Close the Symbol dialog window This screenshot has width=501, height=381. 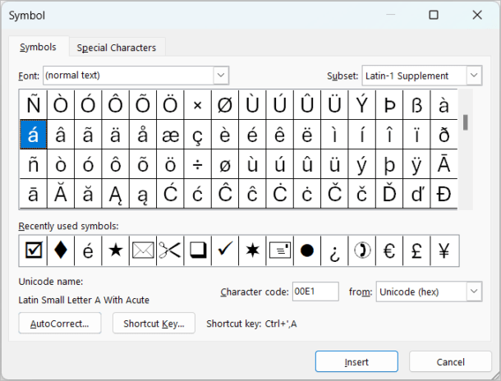(x=477, y=15)
